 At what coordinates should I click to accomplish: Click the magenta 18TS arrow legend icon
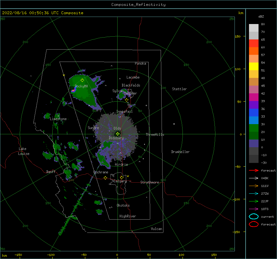[254, 209]
